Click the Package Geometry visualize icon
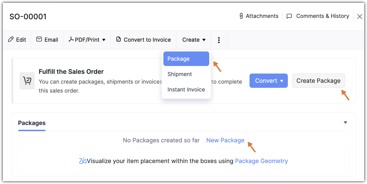Image resolution: width=367 pixels, height=184 pixels. [83, 161]
